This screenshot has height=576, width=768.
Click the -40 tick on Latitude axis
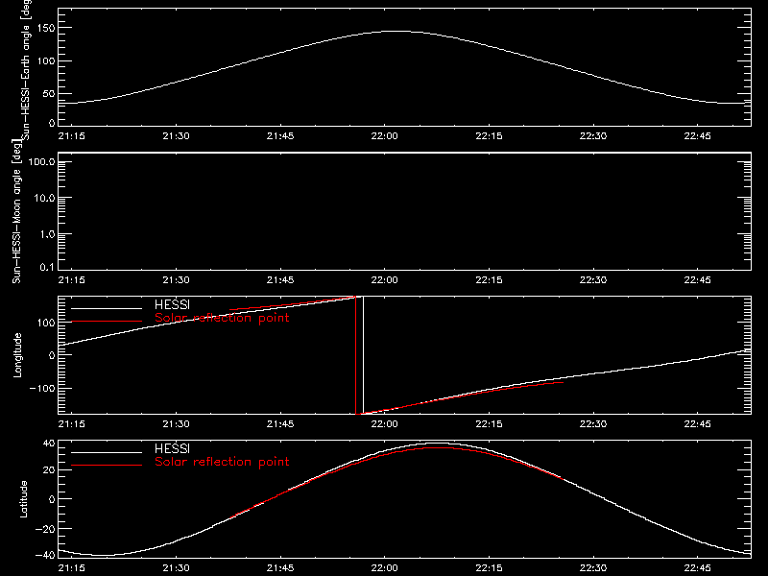[x=45, y=555]
